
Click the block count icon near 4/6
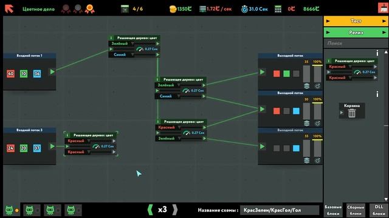[125, 9]
